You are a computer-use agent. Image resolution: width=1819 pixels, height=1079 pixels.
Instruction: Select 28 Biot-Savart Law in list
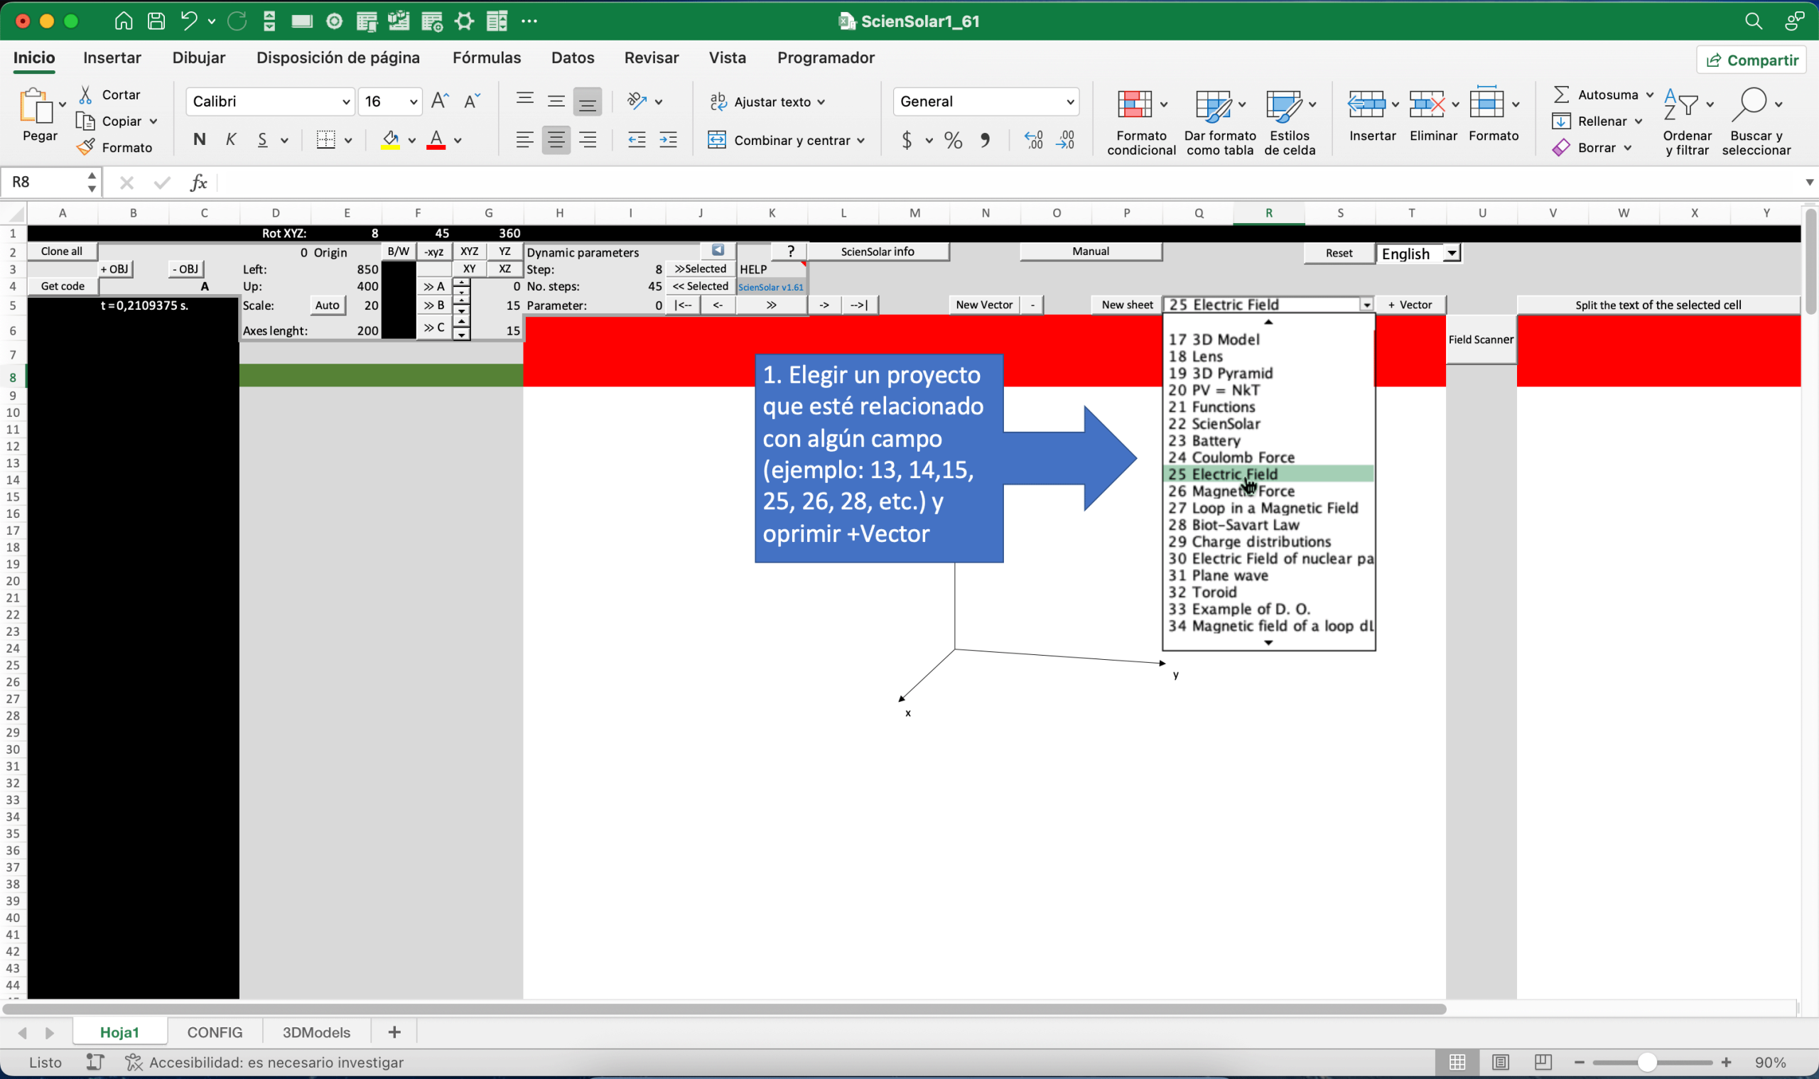pyautogui.click(x=1245, y=525)
